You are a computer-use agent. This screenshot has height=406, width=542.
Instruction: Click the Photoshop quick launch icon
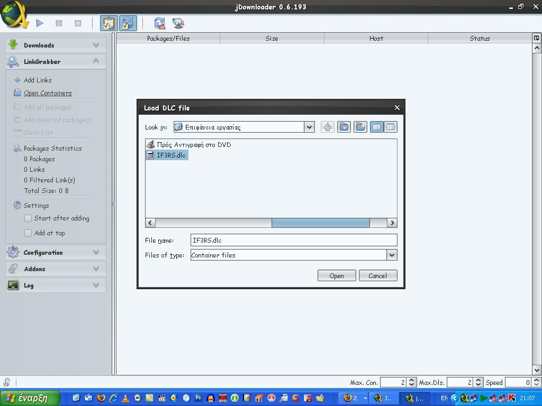198,398
